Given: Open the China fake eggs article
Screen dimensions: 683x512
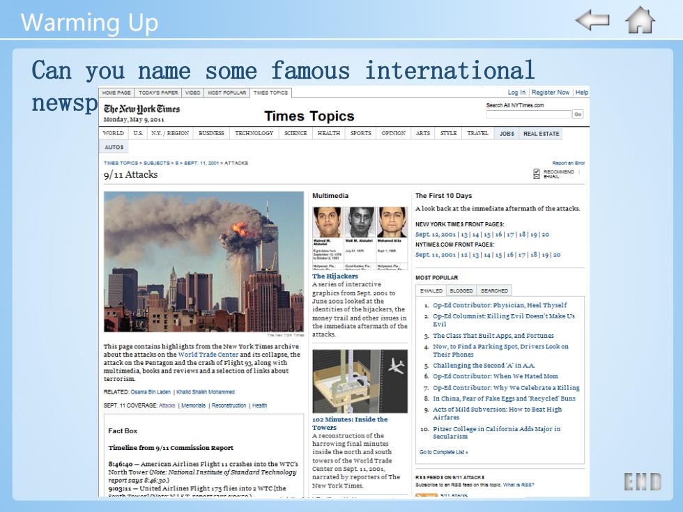Looking at the screenshot, I should click(504, 398).
